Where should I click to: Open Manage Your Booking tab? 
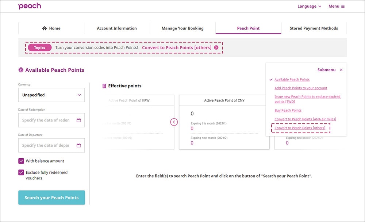[182, 28]
